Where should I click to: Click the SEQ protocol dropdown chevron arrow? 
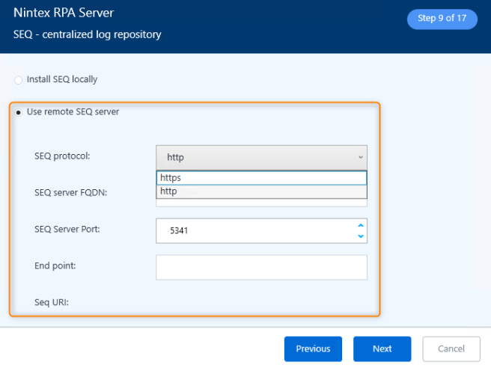pyautogui.click(x=360, y=157)
